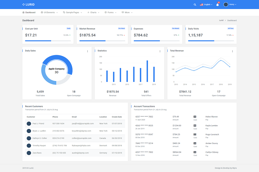The height and width of the screenshot is (172, 259).
Task: Expand the UI Elements menu
Action: pos(49,12)
